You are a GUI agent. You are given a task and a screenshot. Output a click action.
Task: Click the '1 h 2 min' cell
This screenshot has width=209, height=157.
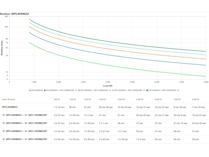point(141,139)
